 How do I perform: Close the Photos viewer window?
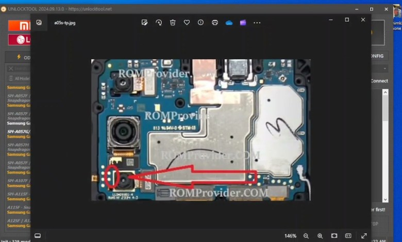point(363,20)
